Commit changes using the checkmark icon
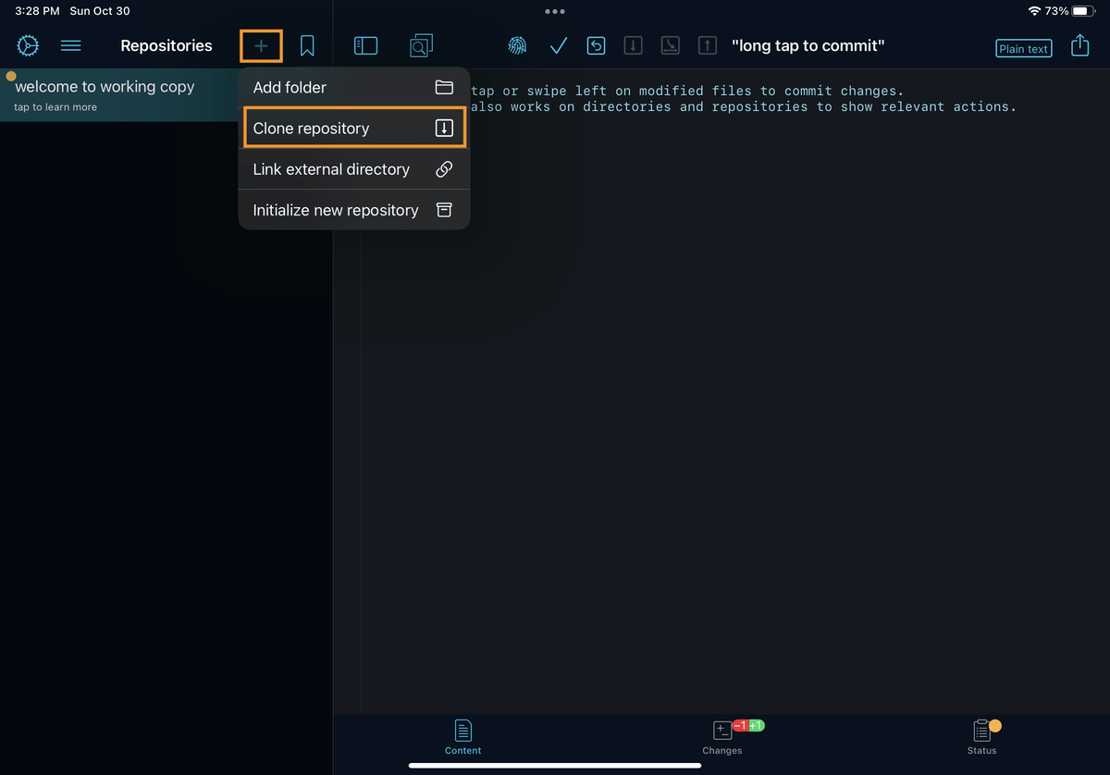Viewport: 1110px width, 775px height. pyautogui.click(x=557, y=44)
